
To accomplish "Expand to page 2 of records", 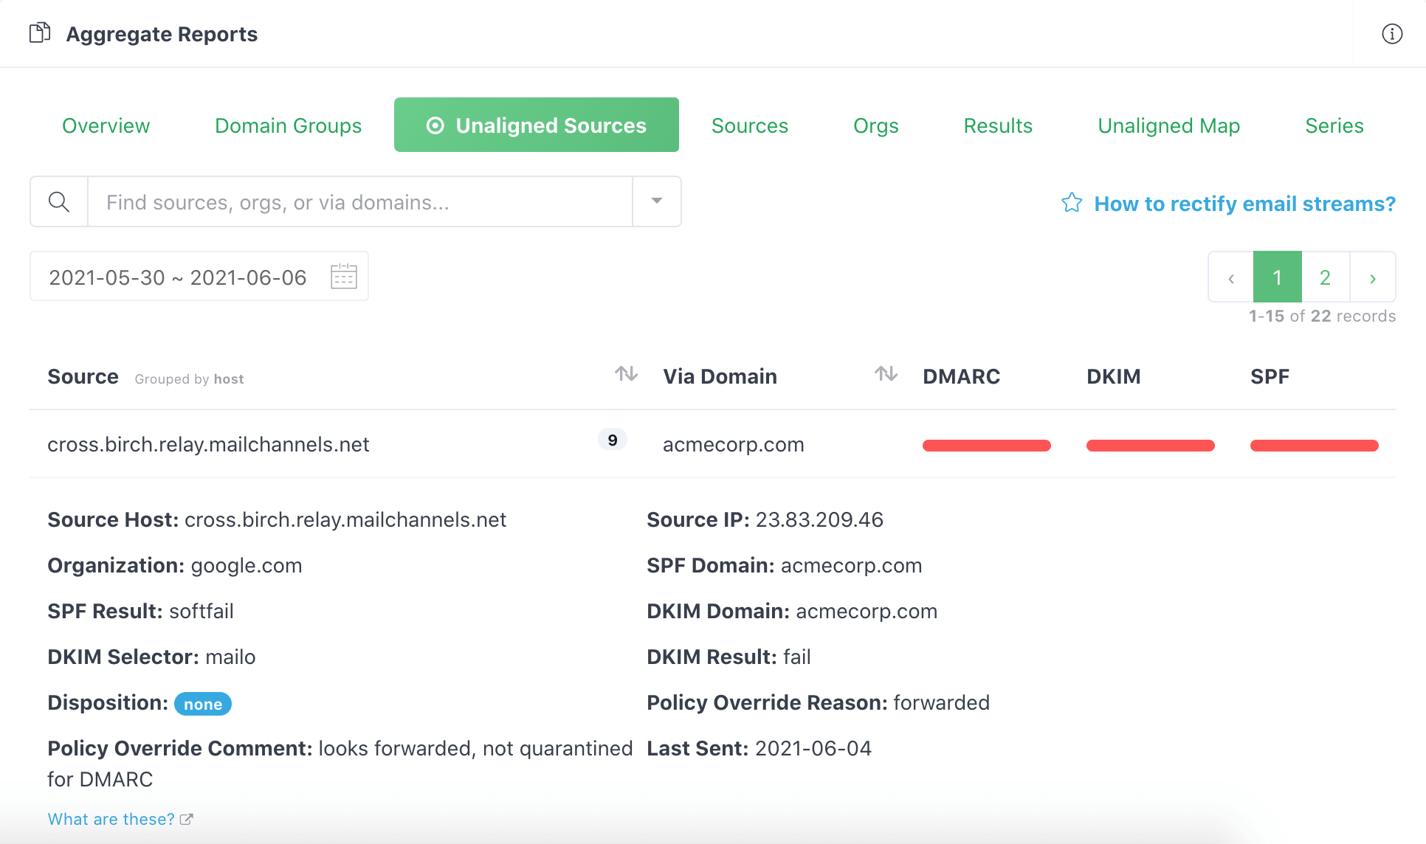I will pyautogui.click(x=1324, y=277).
